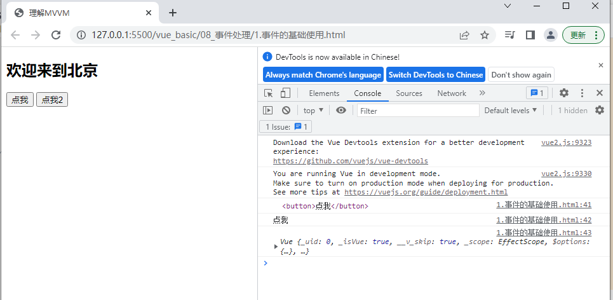Expand the logged Vue object
The height and width of the screenshot is (300, 613).
pos(276,247)
